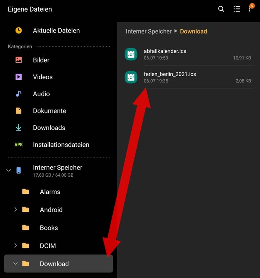Click the DCIM folder icon

pyautogui.click(x=26, y=246)
